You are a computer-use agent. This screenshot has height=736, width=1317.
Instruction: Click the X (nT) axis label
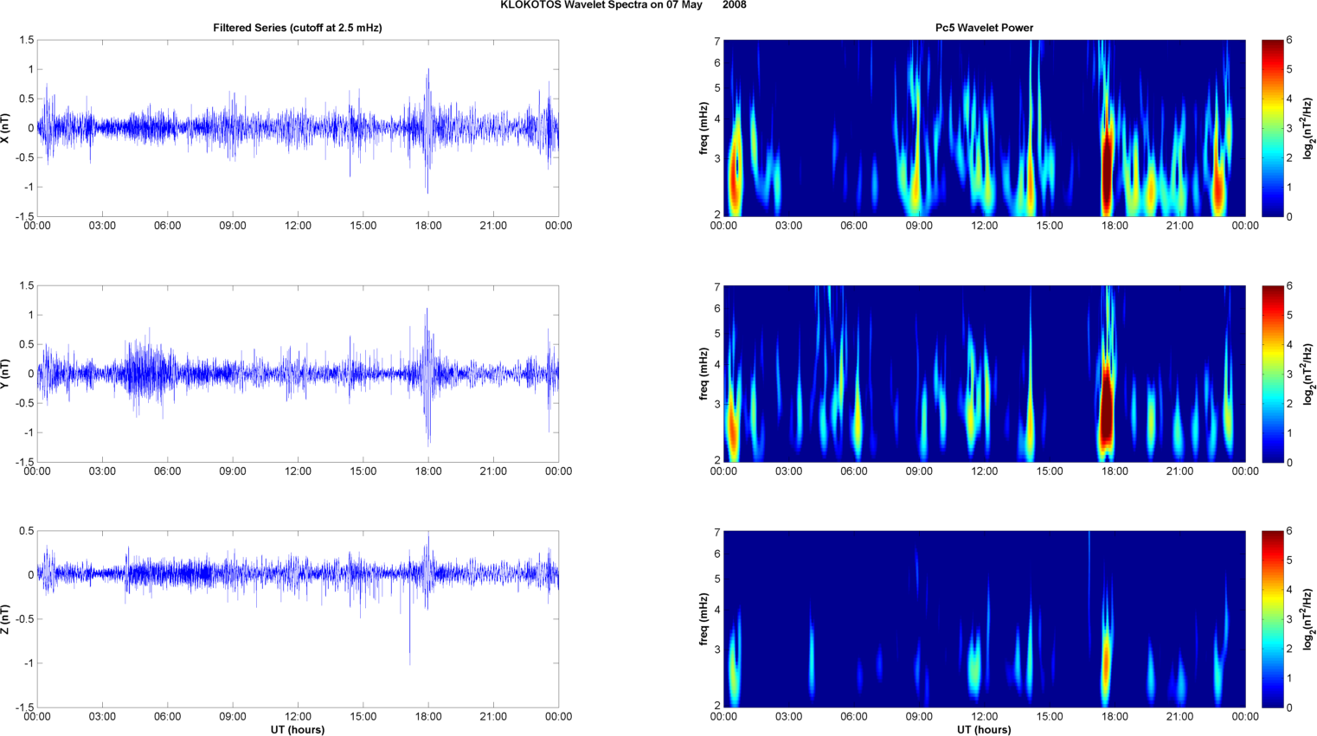pos(6,128)
